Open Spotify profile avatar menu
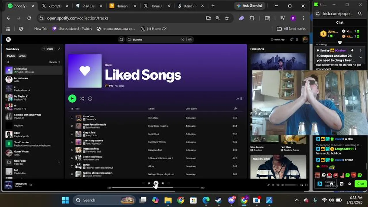Viewport: 368px width, 207px height. [305, 40]
